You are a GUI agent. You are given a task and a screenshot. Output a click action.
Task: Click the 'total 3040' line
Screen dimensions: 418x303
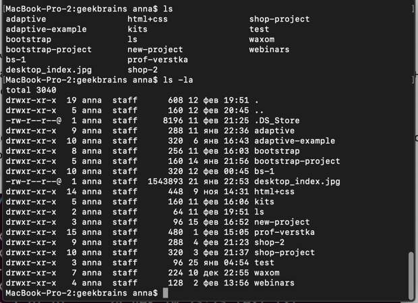31,90
